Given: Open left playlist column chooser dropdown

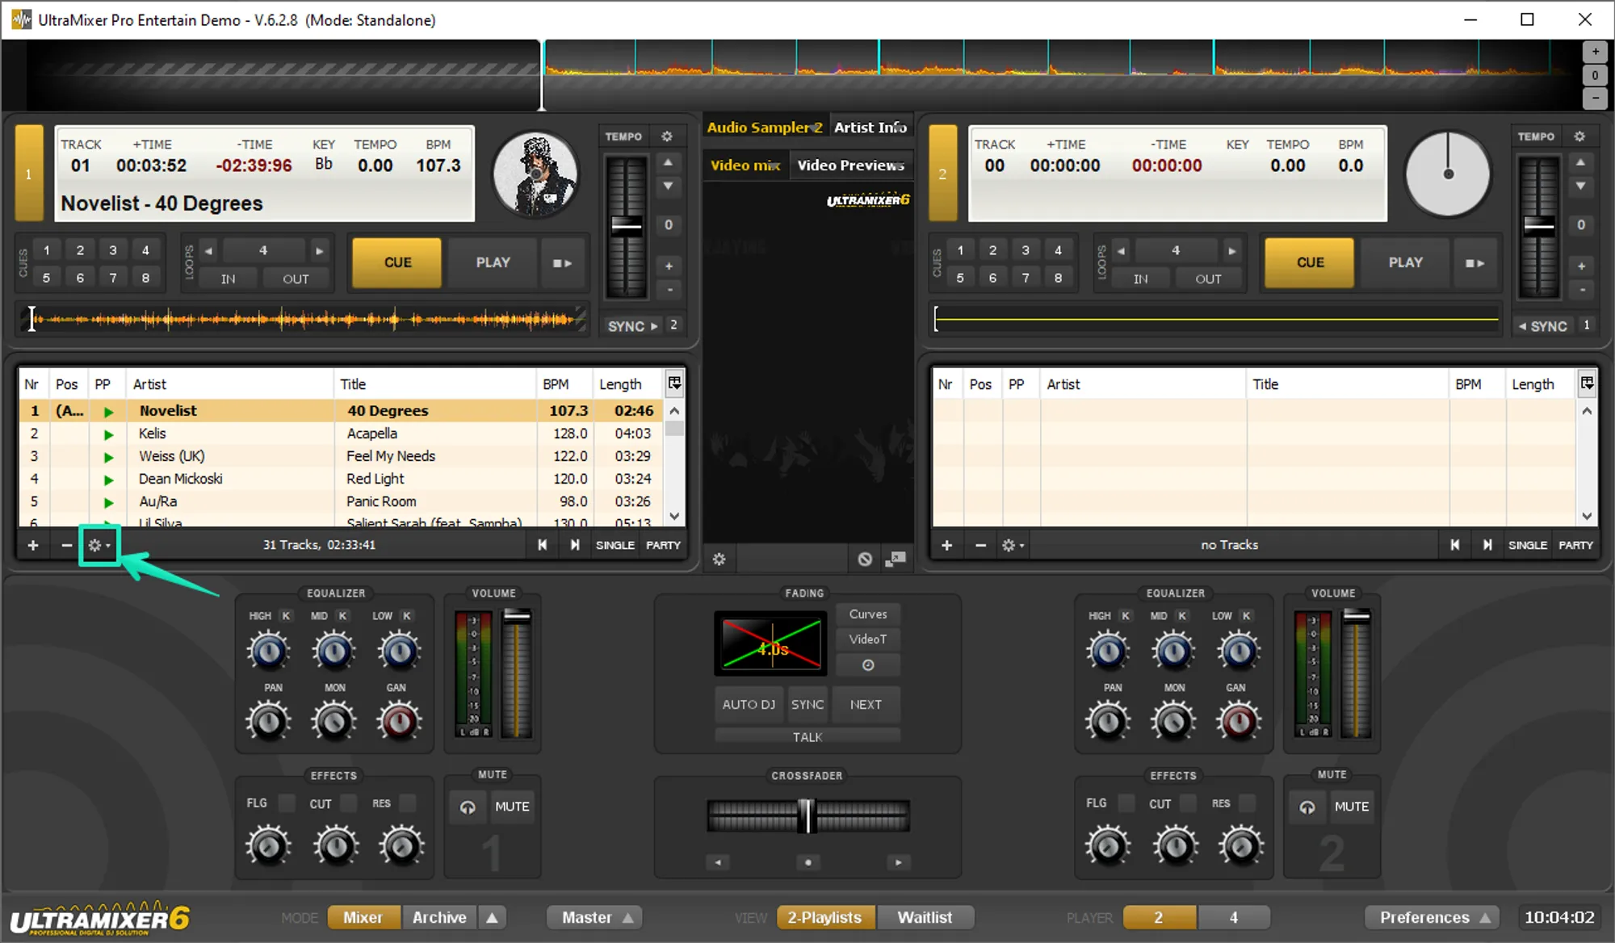Looking at the screenshot, I should pos(674,383).
